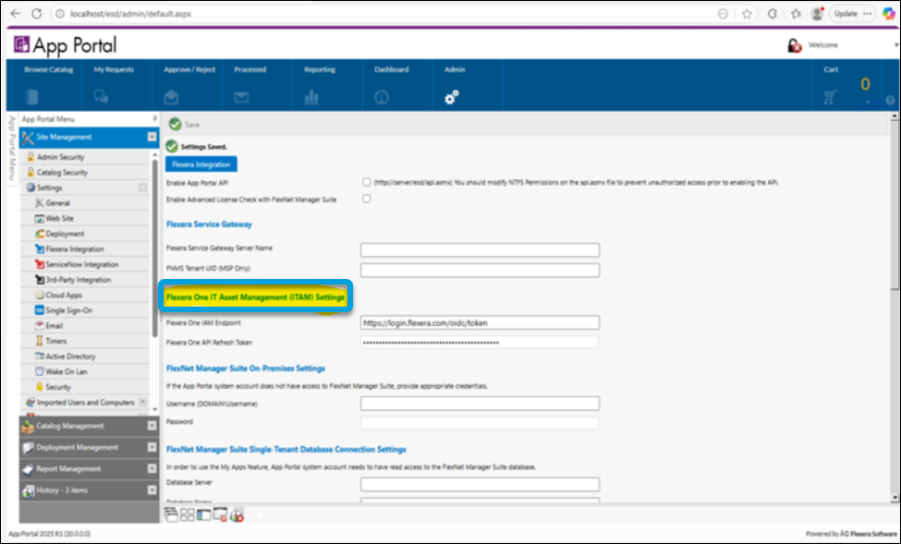Click in Flexera Service Gateway Server Name field
This screenshot has width=901, height=544.
[480, 250]
